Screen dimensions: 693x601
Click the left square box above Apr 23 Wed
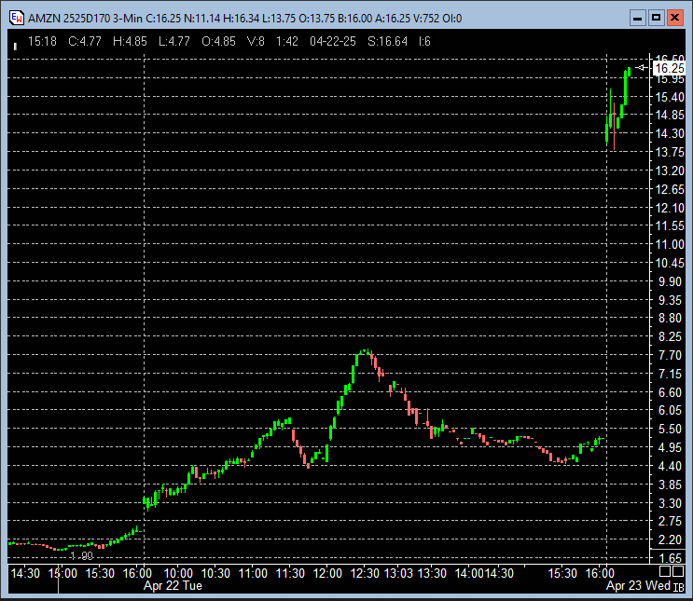pyautogui.click(x=665, y=571)
